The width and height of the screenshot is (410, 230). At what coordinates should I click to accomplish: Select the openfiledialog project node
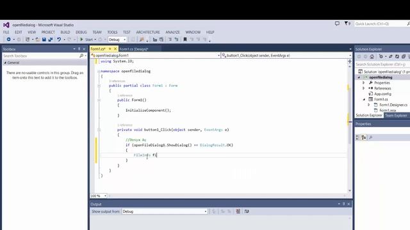pyautogui.click(x=381, y=77)
